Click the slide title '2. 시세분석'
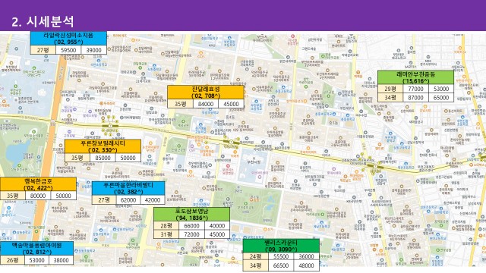 tap(43, 21)
